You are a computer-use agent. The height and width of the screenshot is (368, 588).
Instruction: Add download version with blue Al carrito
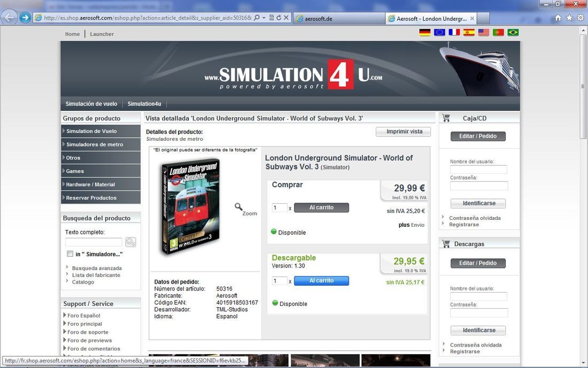pyautogui.click(x=321, y=281)
